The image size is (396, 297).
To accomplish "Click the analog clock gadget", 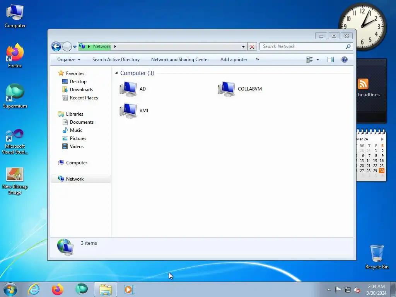I will point(362,26).
